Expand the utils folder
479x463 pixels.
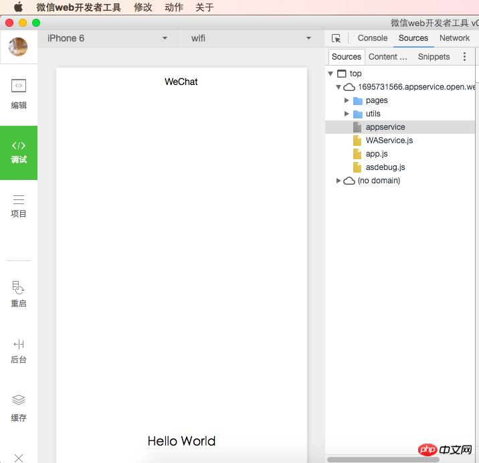coord(347,114)
